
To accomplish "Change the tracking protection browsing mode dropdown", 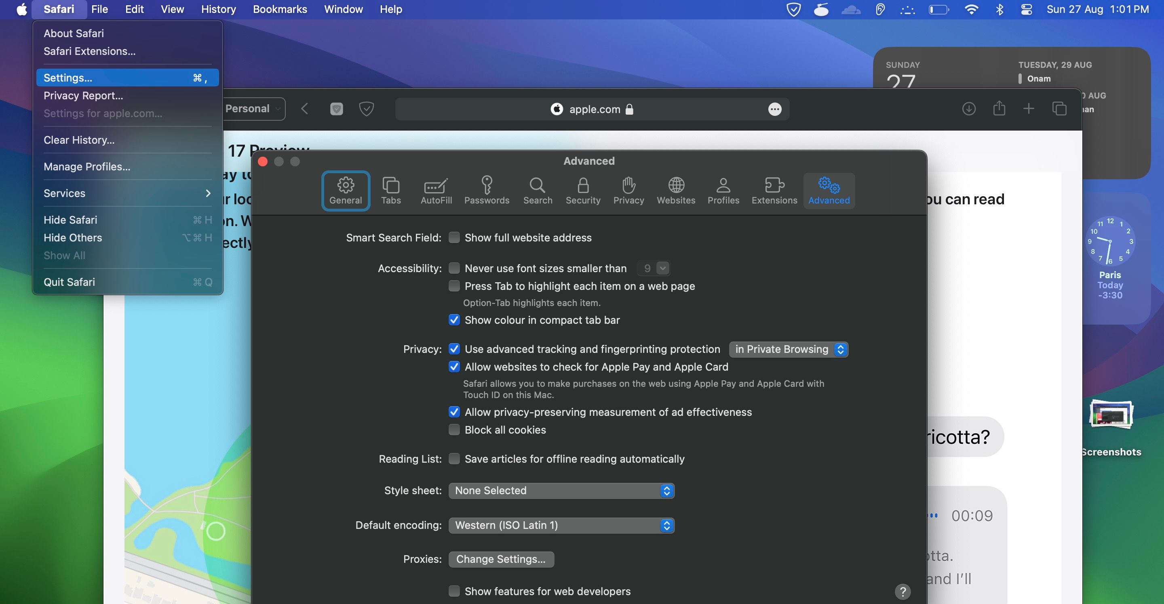I will pos(788,349).
